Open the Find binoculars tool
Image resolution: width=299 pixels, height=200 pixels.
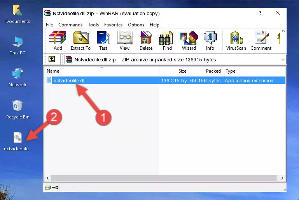pyautogui.click(x=167, y=40)
